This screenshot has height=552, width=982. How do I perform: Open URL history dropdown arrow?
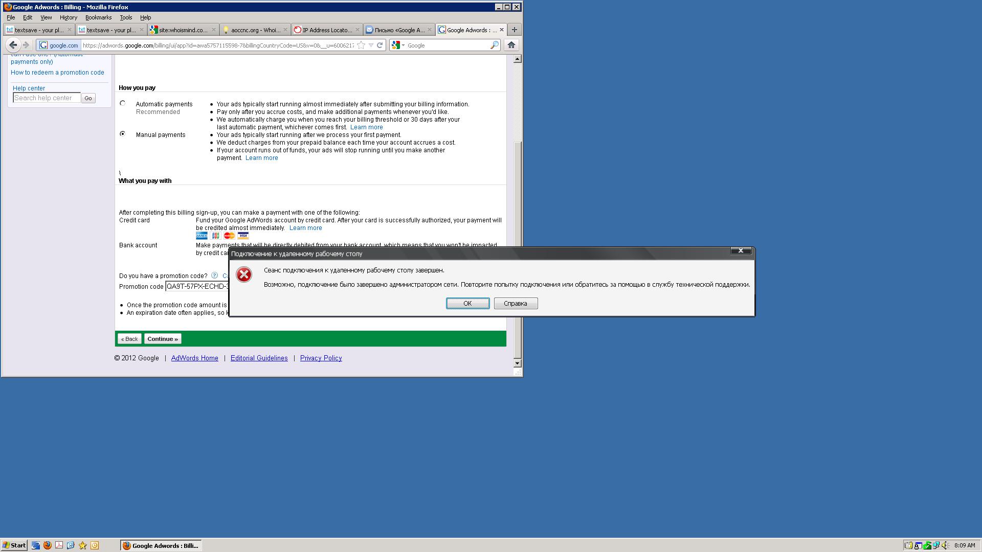click(x=371, y=45)
